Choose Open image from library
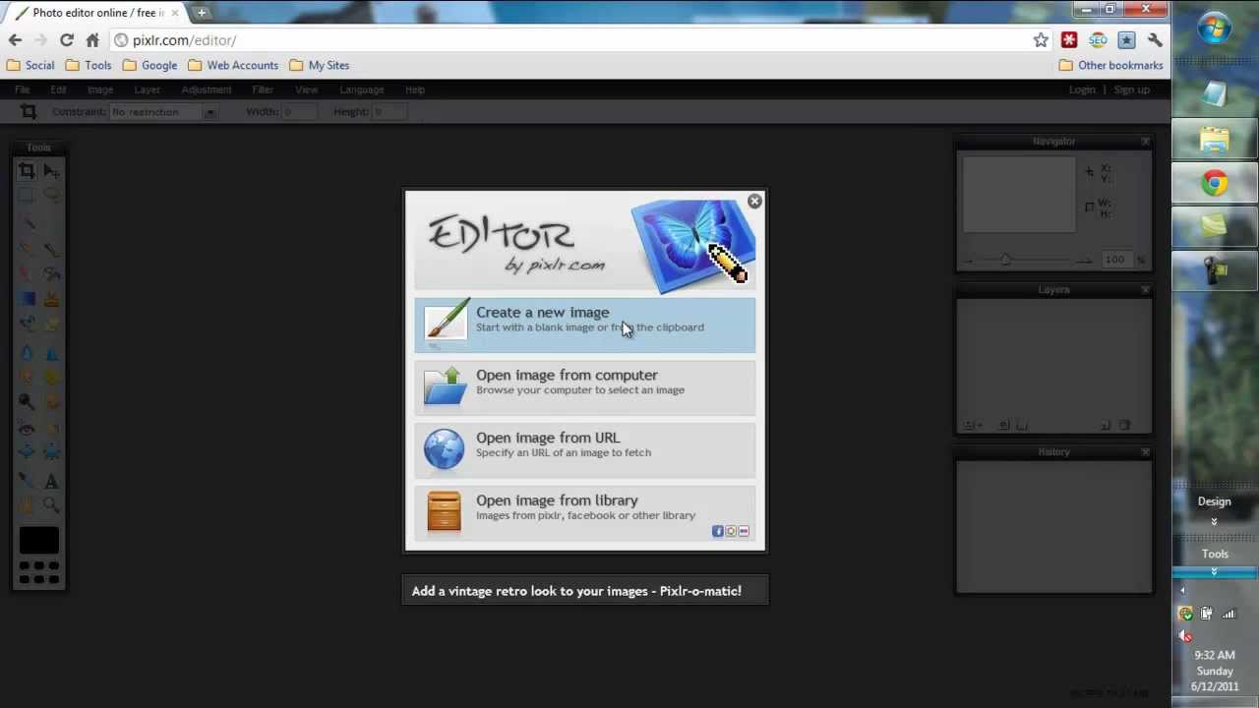1259x708 pixels. (x=584, y=513)
